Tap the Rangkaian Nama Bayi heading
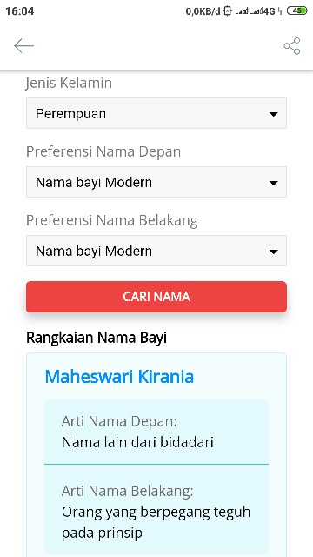 (97, 338)
